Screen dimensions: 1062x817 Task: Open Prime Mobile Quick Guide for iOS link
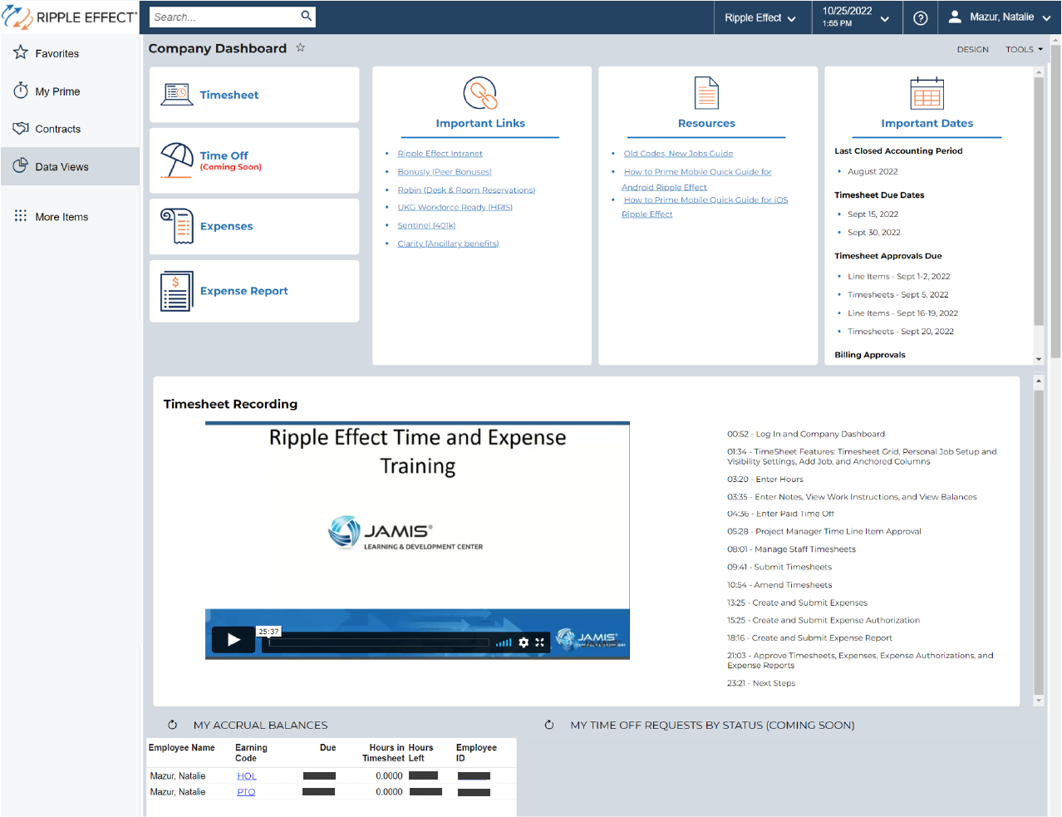[x=706, y=200]
